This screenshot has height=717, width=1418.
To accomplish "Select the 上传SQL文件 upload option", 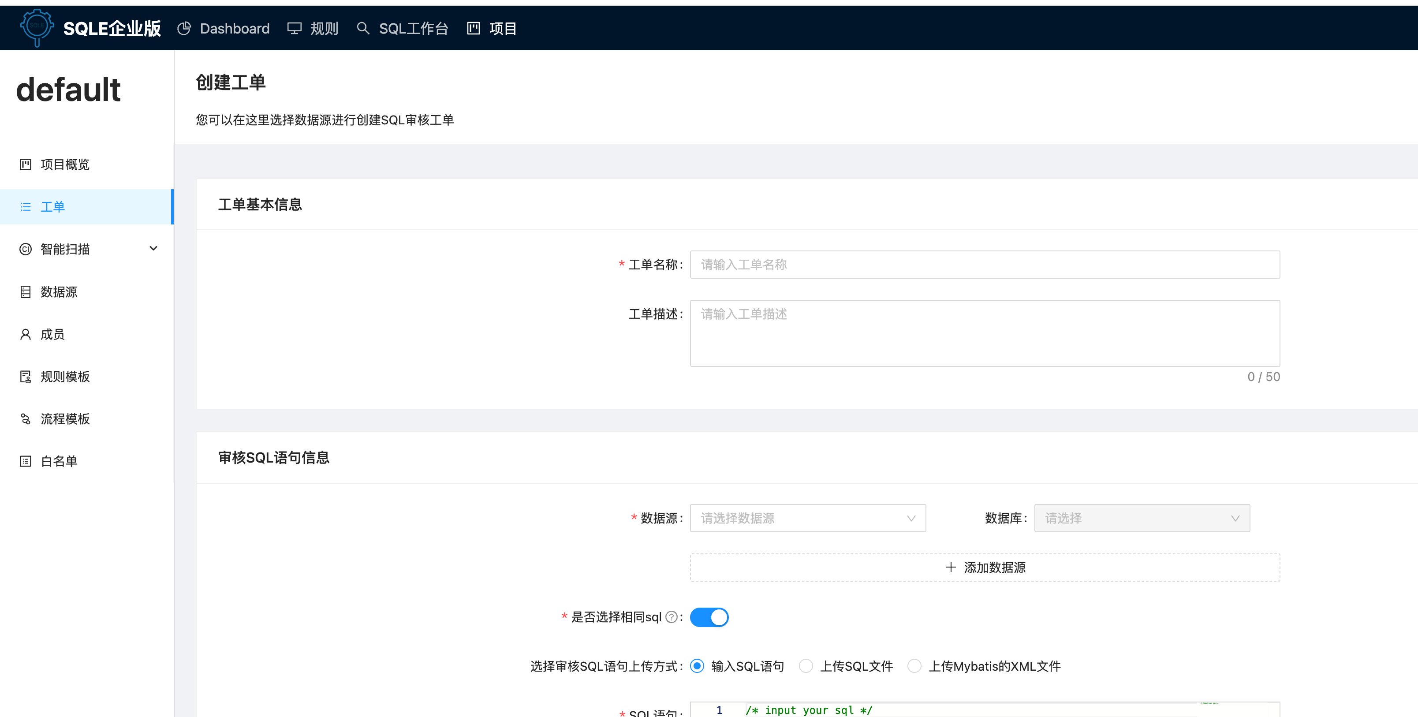I will pos(806,666).
